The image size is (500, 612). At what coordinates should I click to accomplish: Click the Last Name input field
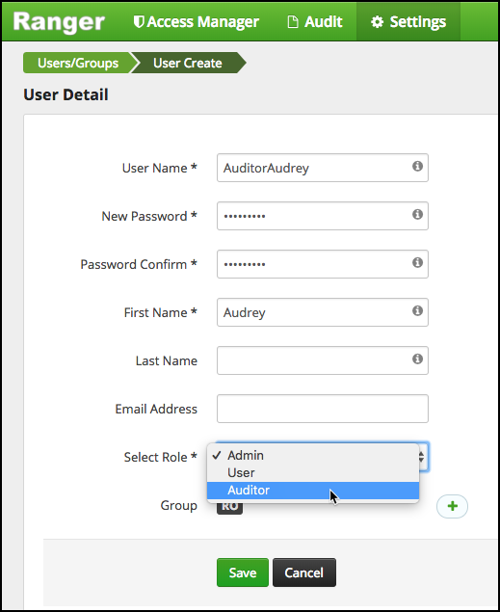[x=323, y=360]
